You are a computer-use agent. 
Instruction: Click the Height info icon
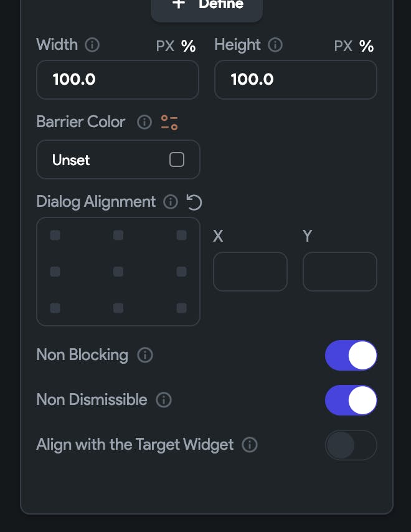(x=275, y=45)
